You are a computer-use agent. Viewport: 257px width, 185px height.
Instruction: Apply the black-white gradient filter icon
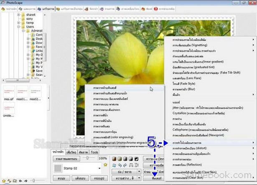(131, 159)
